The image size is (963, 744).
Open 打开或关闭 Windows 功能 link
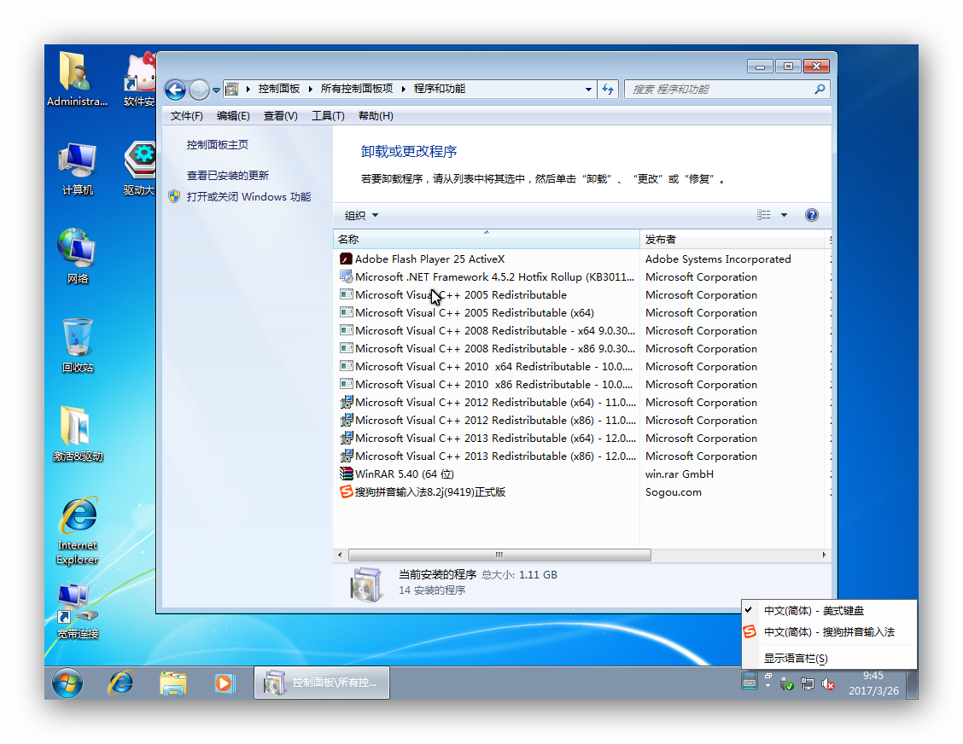248,197
